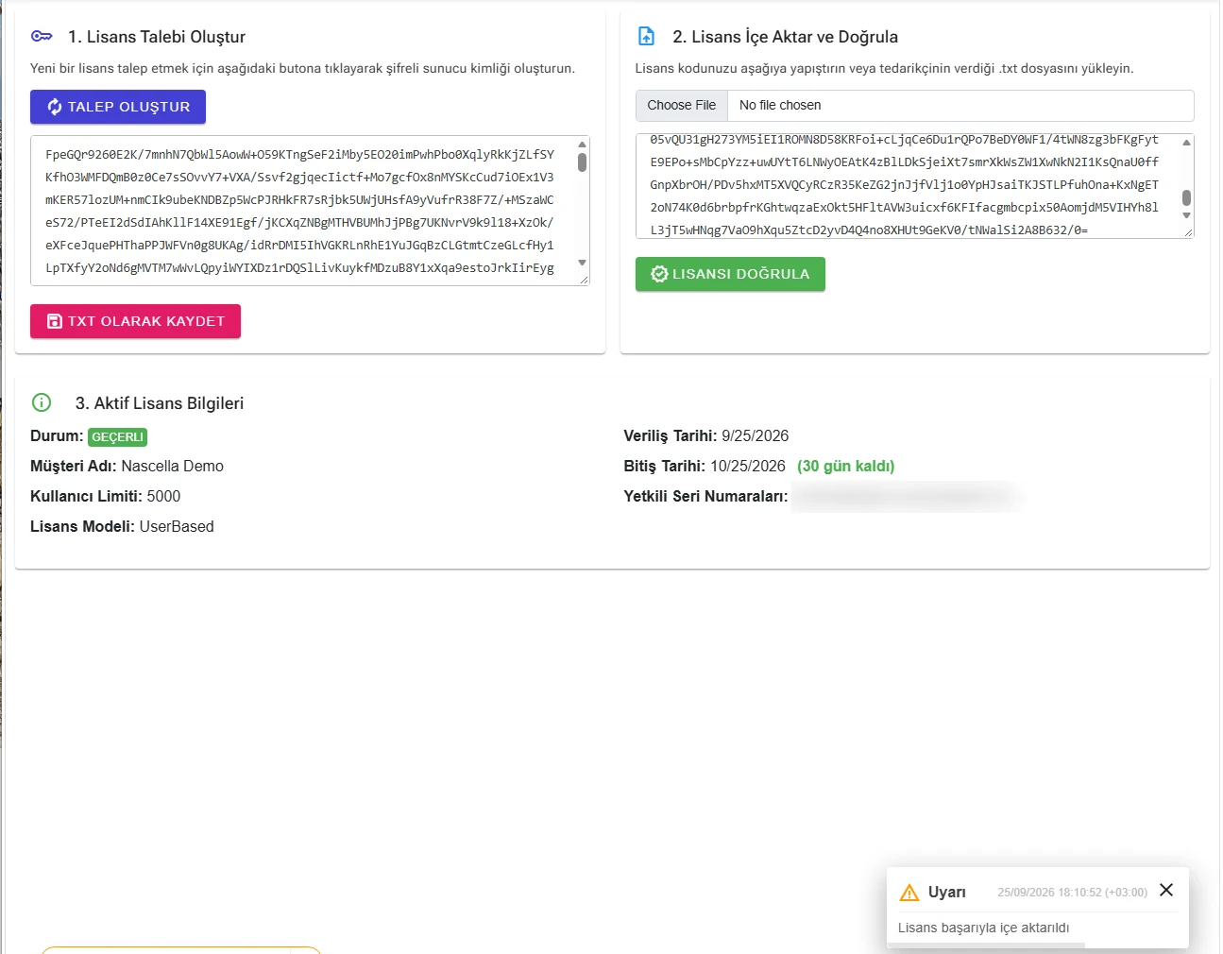
Task: Click the '(30 gün kaldı)' remaining days text
Action: pyautogui.click(x=845, y=466)
